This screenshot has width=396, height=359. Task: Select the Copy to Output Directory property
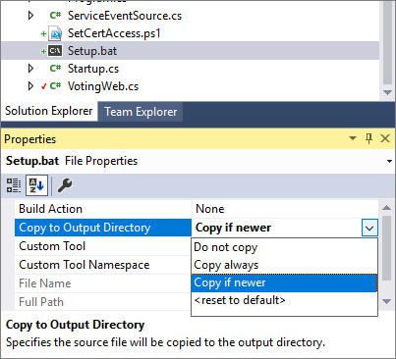[x=103, y=228]
